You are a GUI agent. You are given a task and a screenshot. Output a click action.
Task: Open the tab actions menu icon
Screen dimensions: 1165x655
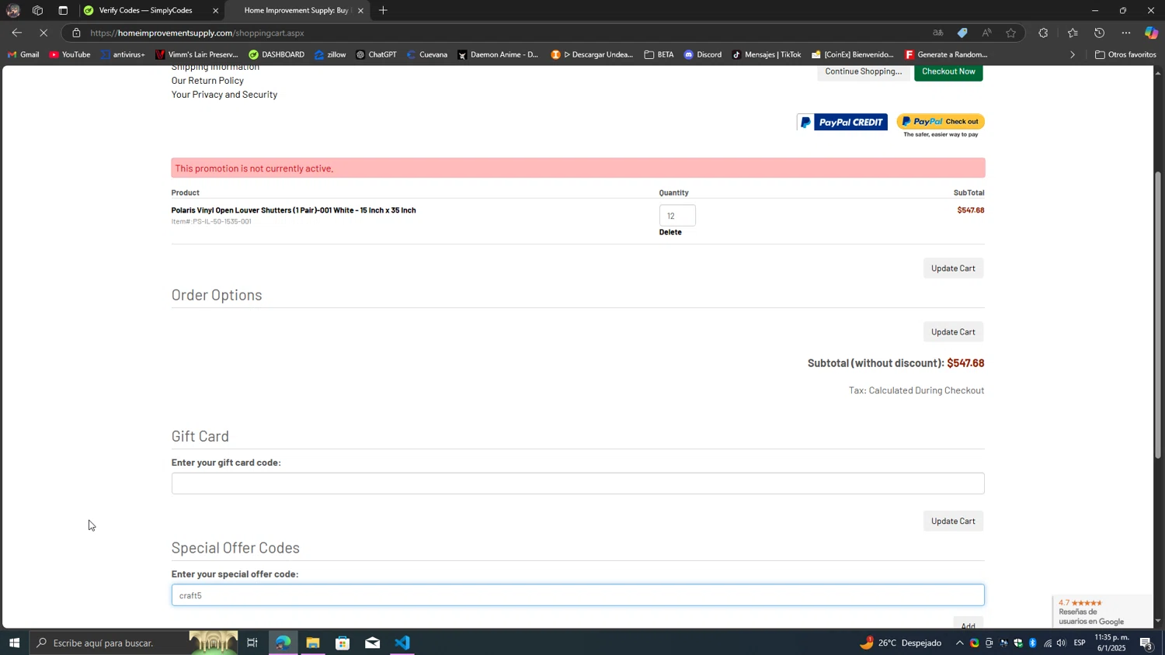63,11
